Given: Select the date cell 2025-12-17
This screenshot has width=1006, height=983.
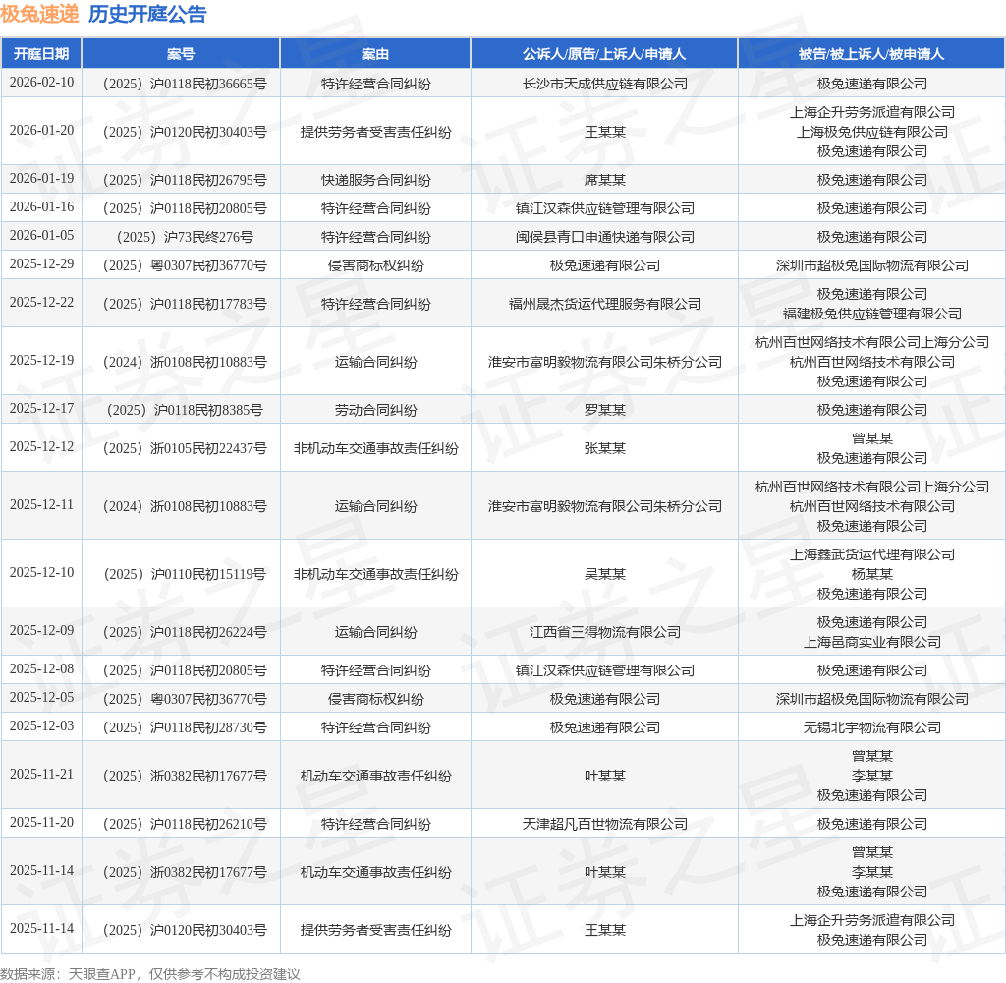Looking at the screenshot, I should coord(41,408).
